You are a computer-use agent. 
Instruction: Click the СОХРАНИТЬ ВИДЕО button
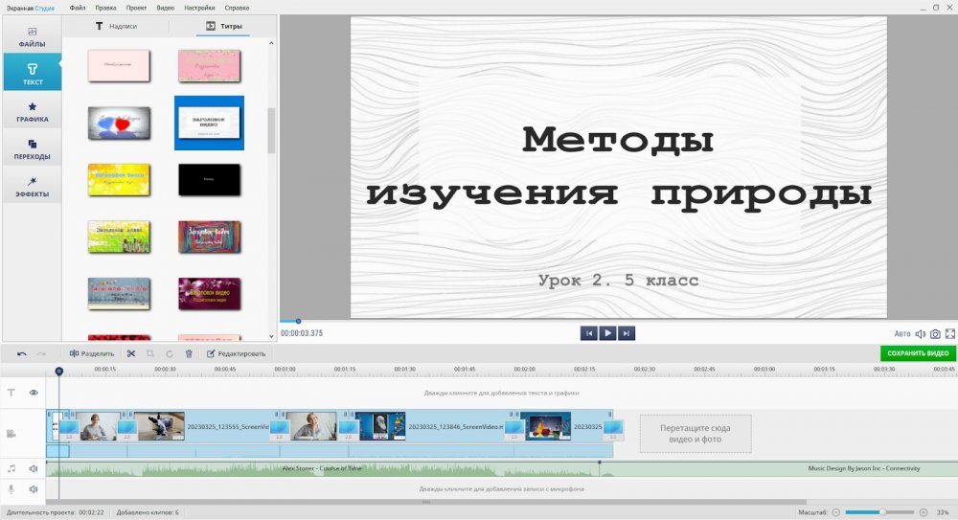pos(918,353)
